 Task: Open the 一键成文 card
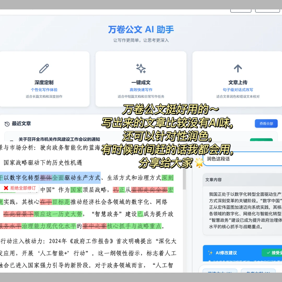(x=141, y=79)
